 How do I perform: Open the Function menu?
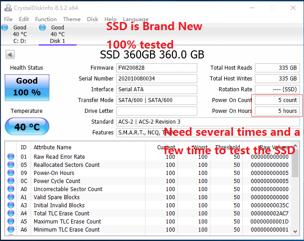[x=46, y=19]
